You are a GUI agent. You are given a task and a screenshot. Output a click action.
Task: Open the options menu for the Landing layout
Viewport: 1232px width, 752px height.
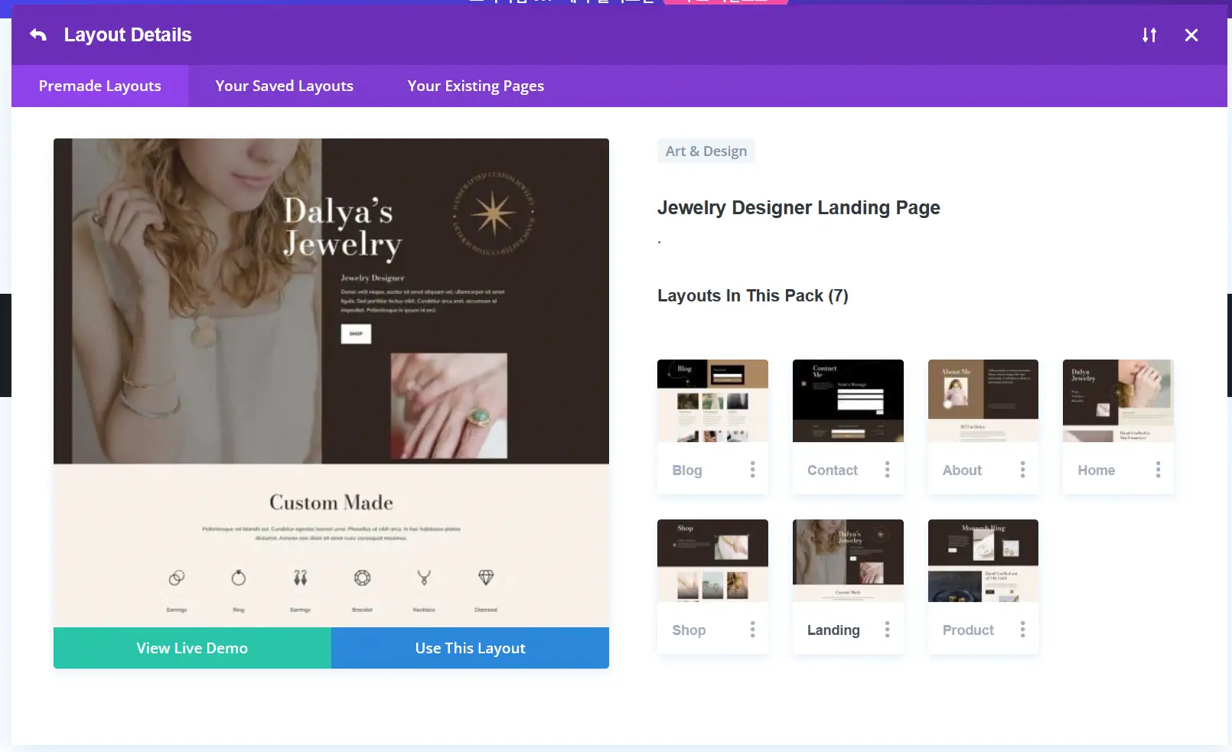tap(888, 630)
